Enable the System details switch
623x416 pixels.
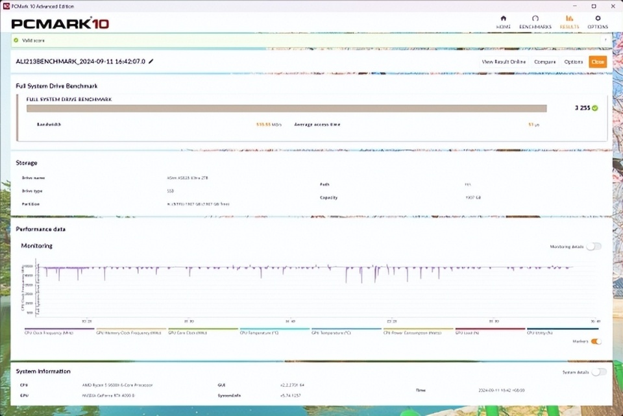click(x=599, y=372)
